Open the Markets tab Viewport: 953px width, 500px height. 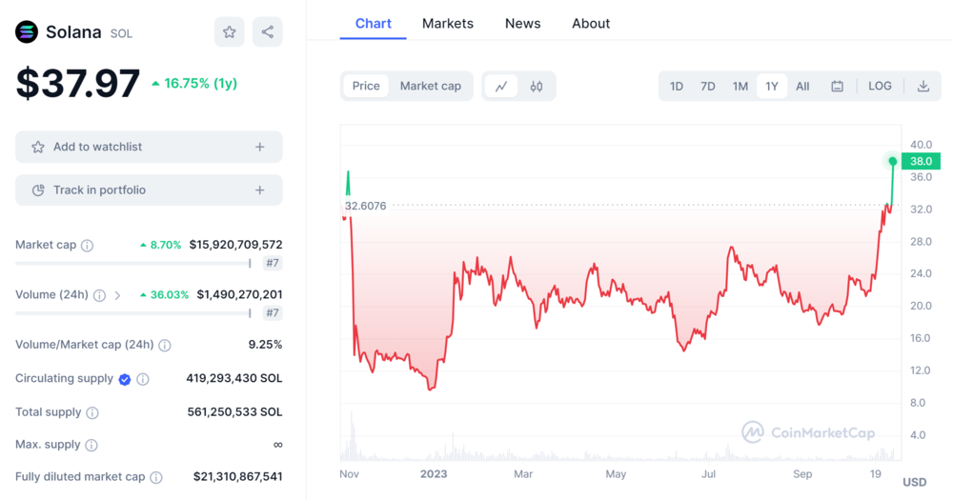[x=447, y=23]
